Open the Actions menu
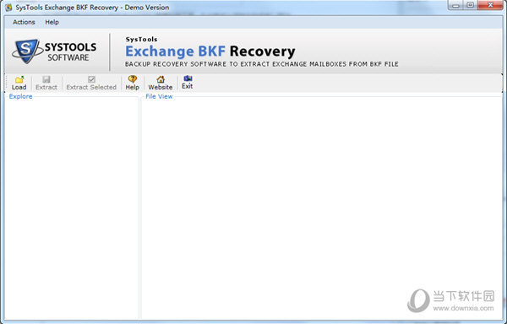This screenshot has height=324, width=507. point(24,22)
